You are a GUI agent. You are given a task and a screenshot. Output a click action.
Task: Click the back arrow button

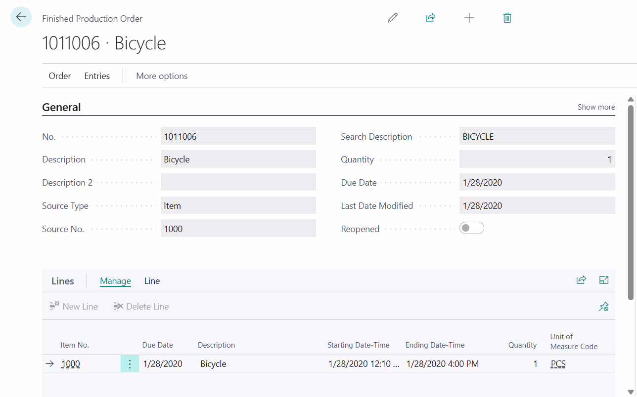coord(21,17)
